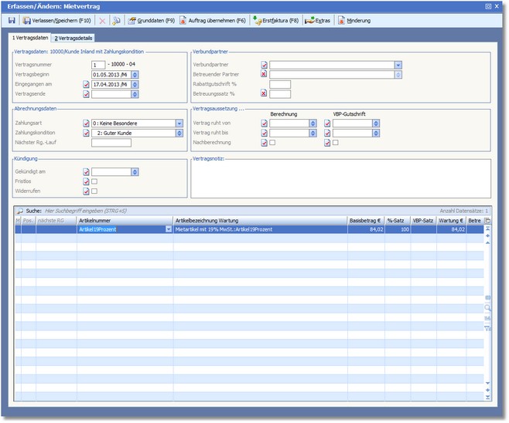
Task: Open the Vertragsbeginn date picker
Action: 135,74
